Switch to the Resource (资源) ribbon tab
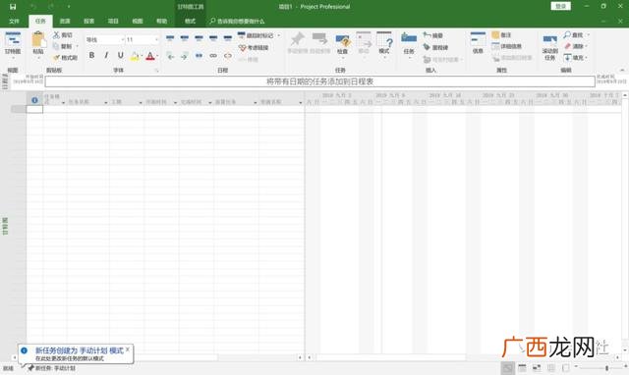 click(65, 21)
